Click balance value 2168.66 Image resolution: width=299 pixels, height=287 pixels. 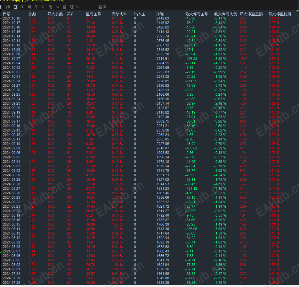(x=163, y=94)
